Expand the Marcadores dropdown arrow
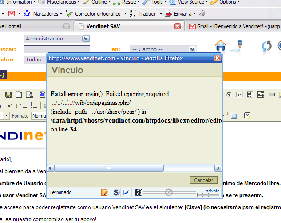The width and height of the screenshot is (281, 223). click(61, 14)
